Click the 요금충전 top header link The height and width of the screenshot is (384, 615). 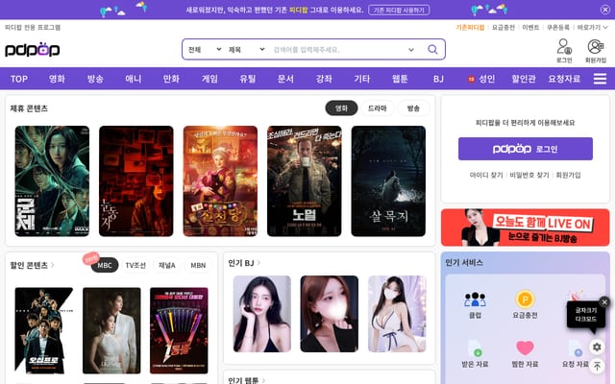click(x=504, y=27)
